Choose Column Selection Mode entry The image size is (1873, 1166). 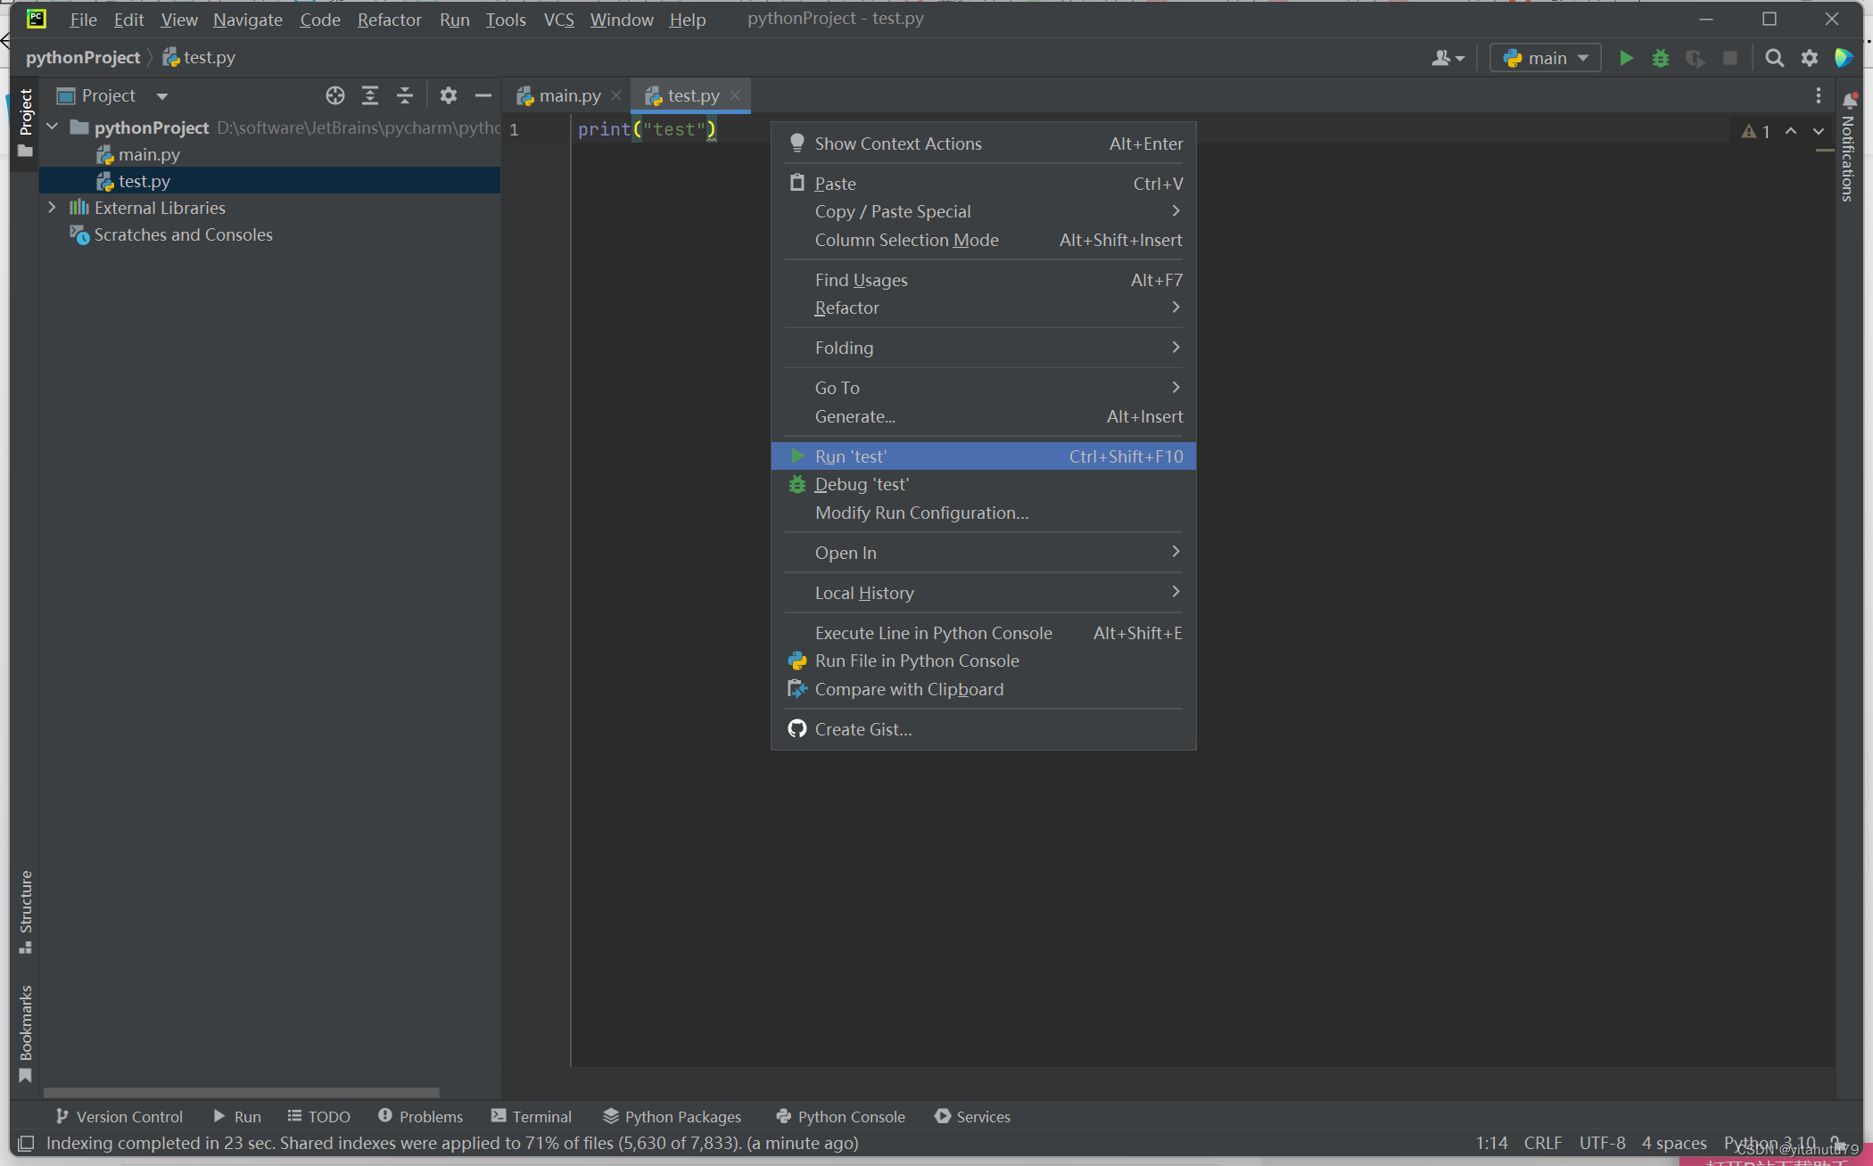[983, 240]
